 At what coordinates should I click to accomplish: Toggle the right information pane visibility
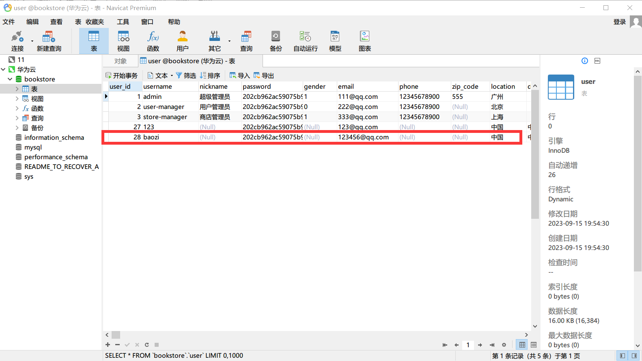coord(634,356)
